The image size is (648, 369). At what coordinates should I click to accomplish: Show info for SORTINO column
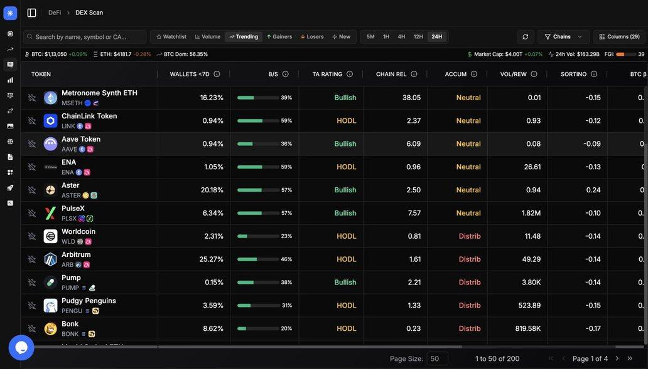point(594,74)
